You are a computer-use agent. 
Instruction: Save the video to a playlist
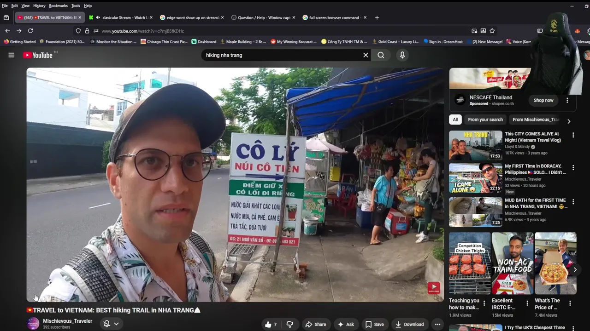374,324
